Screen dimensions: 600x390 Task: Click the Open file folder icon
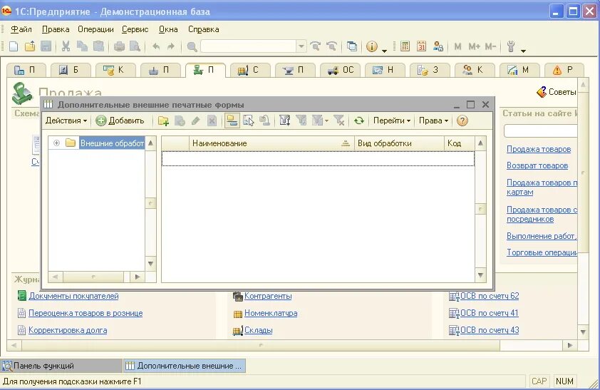[30, 46]
